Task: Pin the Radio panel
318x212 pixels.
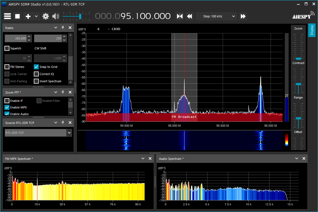Action: pos(63,28)
